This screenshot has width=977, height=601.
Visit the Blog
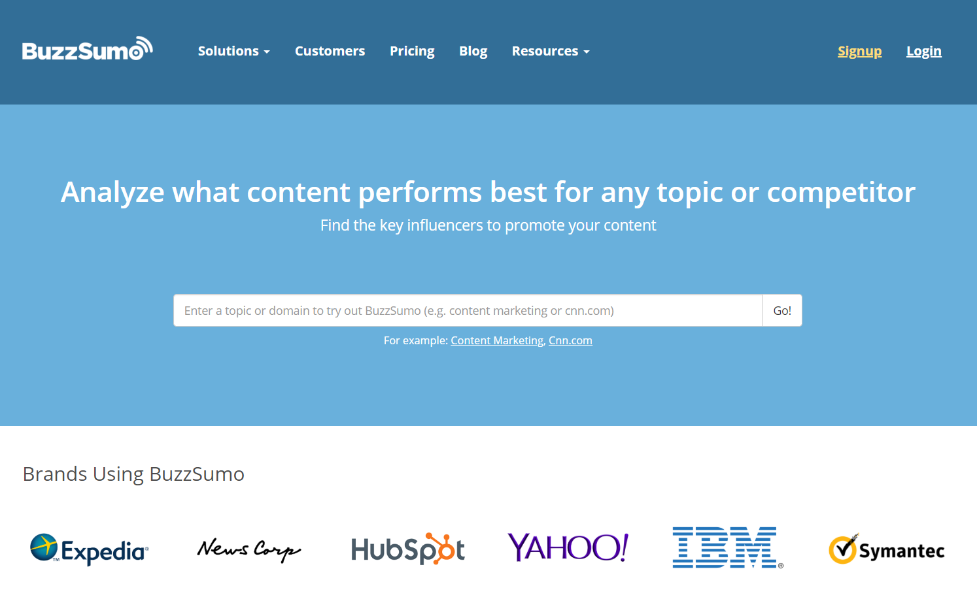(x=473, y=51)
